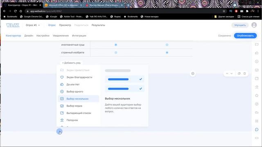Choose Выбор нескольких question type
This screenshot has width=262, height=147.
pos(79,99)
